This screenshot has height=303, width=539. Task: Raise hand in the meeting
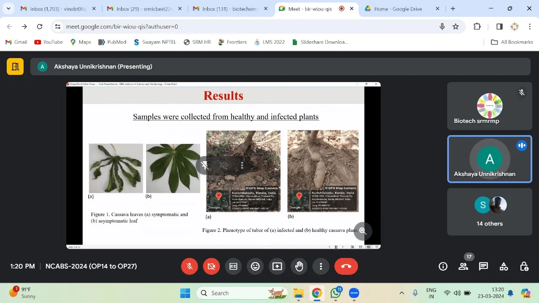299,266
